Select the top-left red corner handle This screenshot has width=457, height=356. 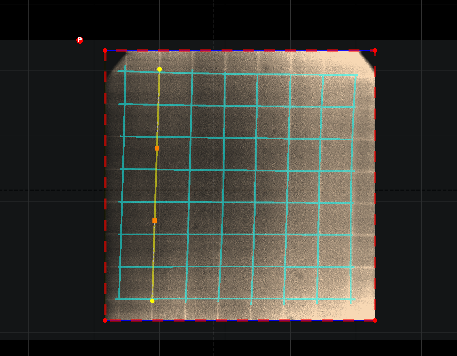click(105, 51)
